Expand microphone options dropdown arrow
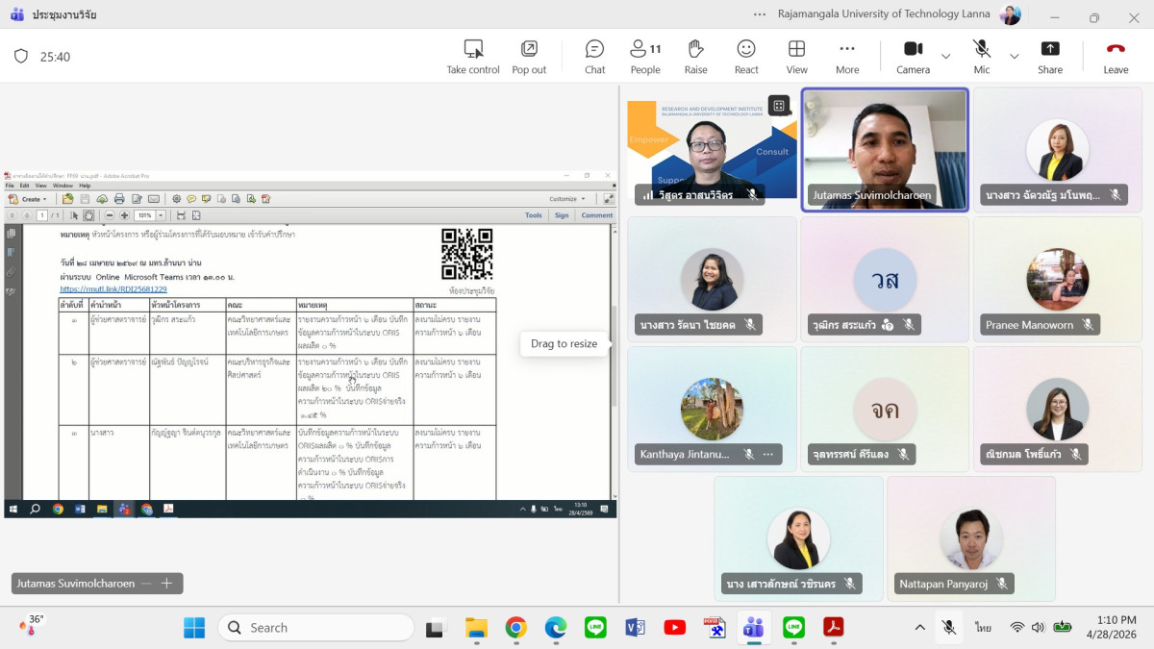Screen dimensions: 1154x649 tap(1014, 57)
